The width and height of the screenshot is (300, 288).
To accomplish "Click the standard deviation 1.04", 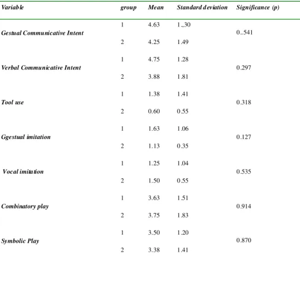I will click(182, 163).
